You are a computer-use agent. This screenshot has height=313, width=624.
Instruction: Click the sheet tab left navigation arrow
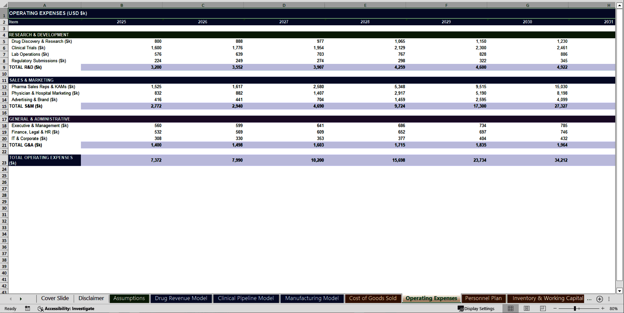click(x=10, y=299)
